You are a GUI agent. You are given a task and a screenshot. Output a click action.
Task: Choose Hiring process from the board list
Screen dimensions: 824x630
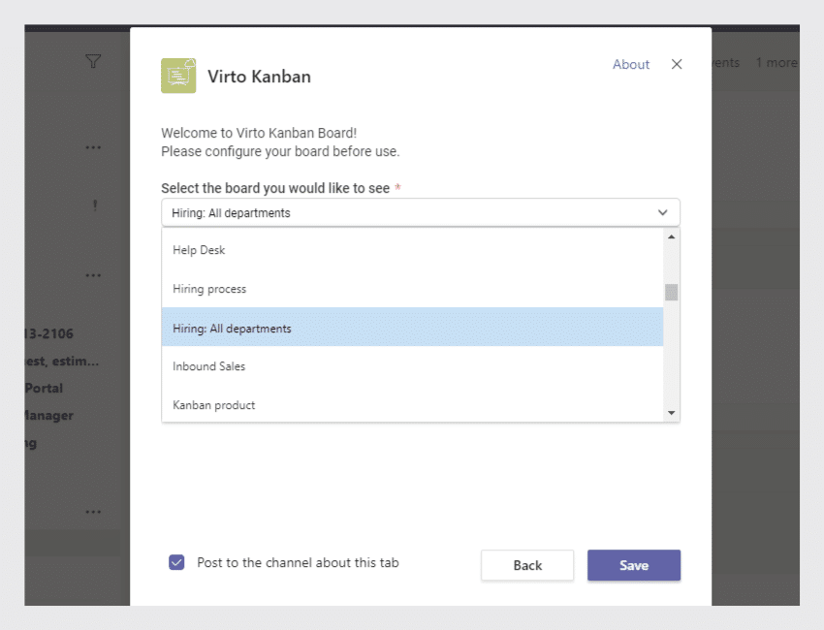pyautogui.click(x=413, y=289)
